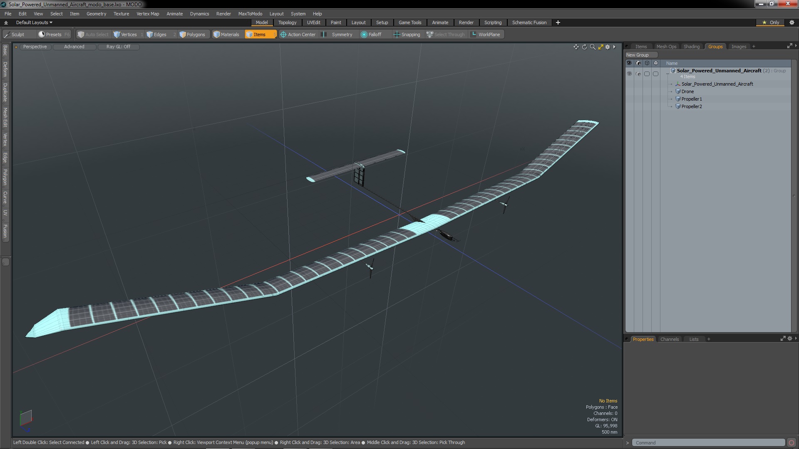Add a new layout tab with plus
799x449 pixels.
pos(558,22)
